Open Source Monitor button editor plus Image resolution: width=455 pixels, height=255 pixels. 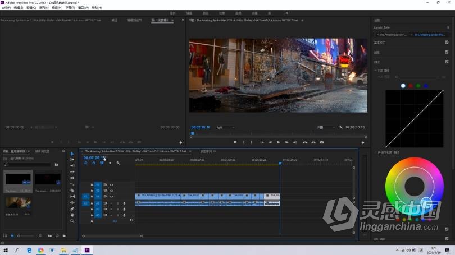(x=180, y=143)
